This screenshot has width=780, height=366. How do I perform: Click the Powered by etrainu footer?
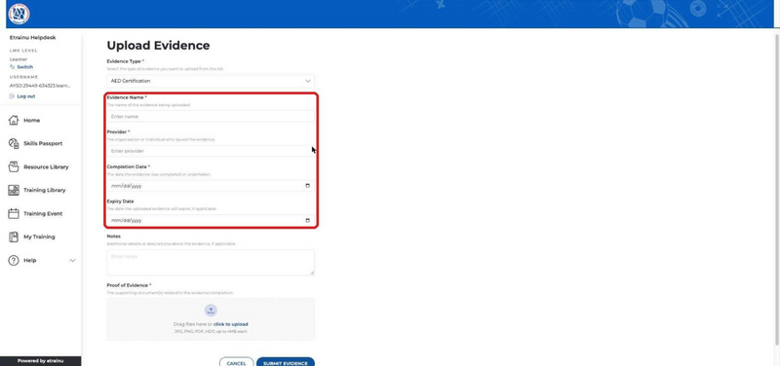coord(40,361)
